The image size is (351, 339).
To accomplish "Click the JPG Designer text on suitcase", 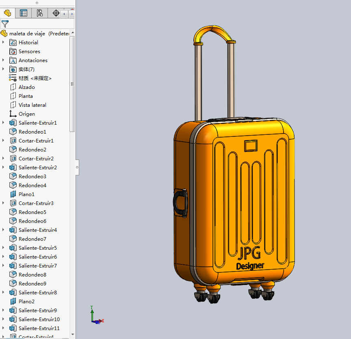I will pos(249,258).
